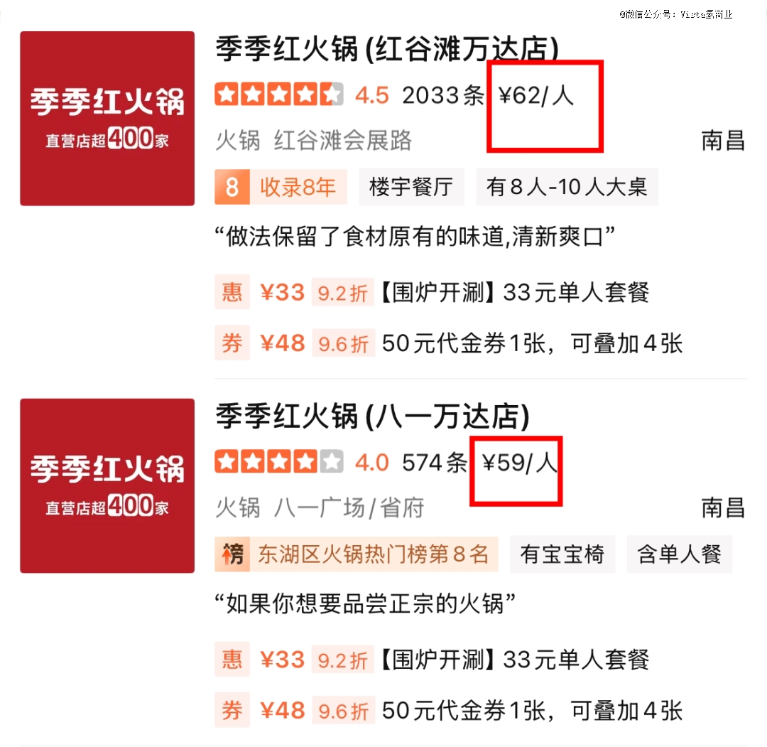Select the 有8人-10人大桌 tag
Viewport: 767px width, 747px height.
[x=567, y=187]
